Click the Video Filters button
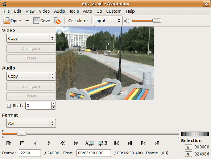This screenshot has width=211, height=159. click(31, 58)
